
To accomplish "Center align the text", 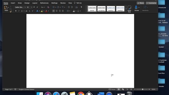I will 57,11.
